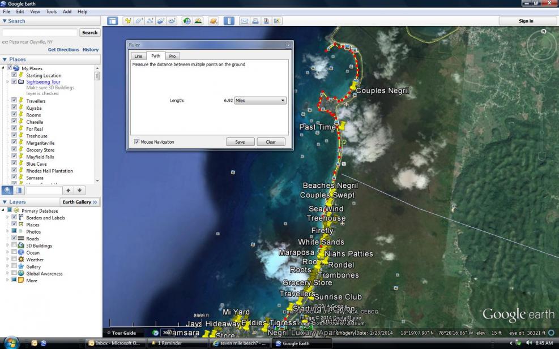The width and height of the screenshot is (559, 349).
Task: Click the Email envelope toolbar icon
Action: click(244, 21)
